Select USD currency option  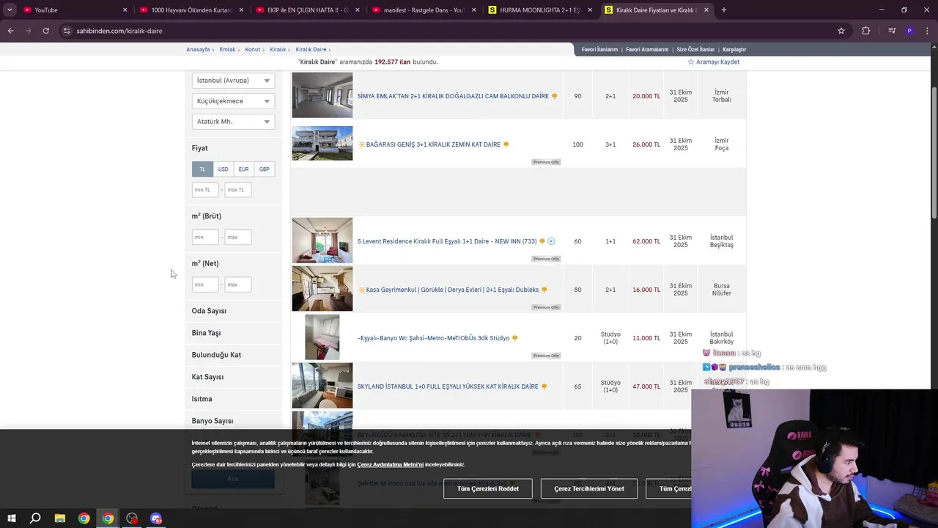pos(223,169)
